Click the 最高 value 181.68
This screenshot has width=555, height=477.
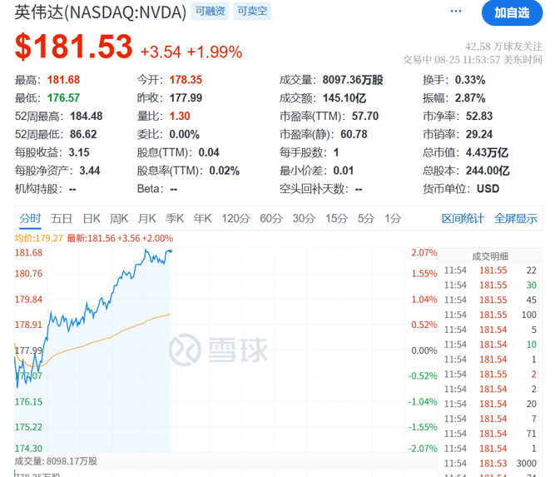64,80
